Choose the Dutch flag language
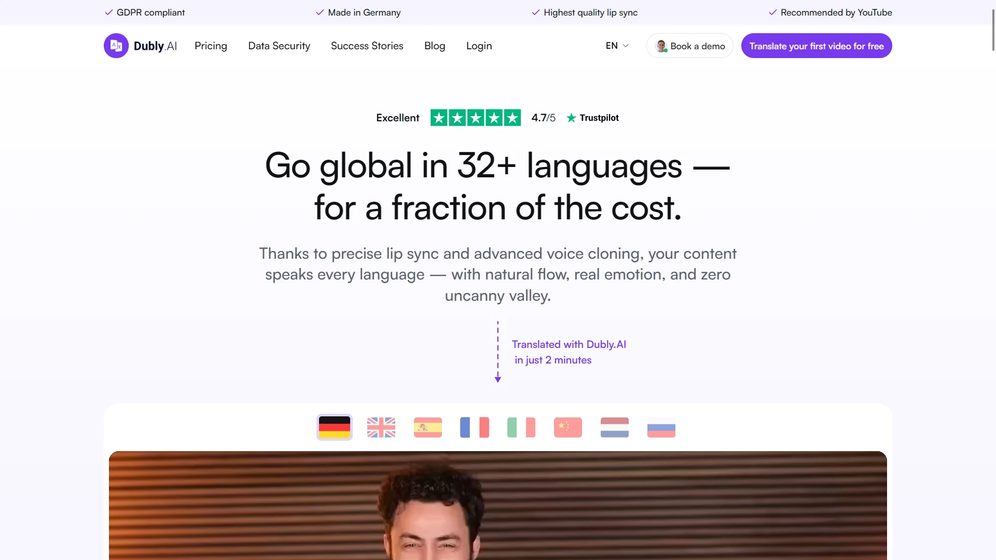996x560 pixels. pos(615,427)
